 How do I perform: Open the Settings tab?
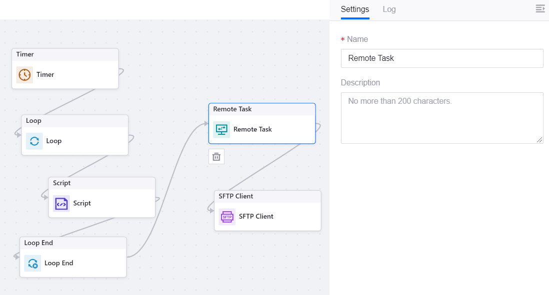(354, 9)
